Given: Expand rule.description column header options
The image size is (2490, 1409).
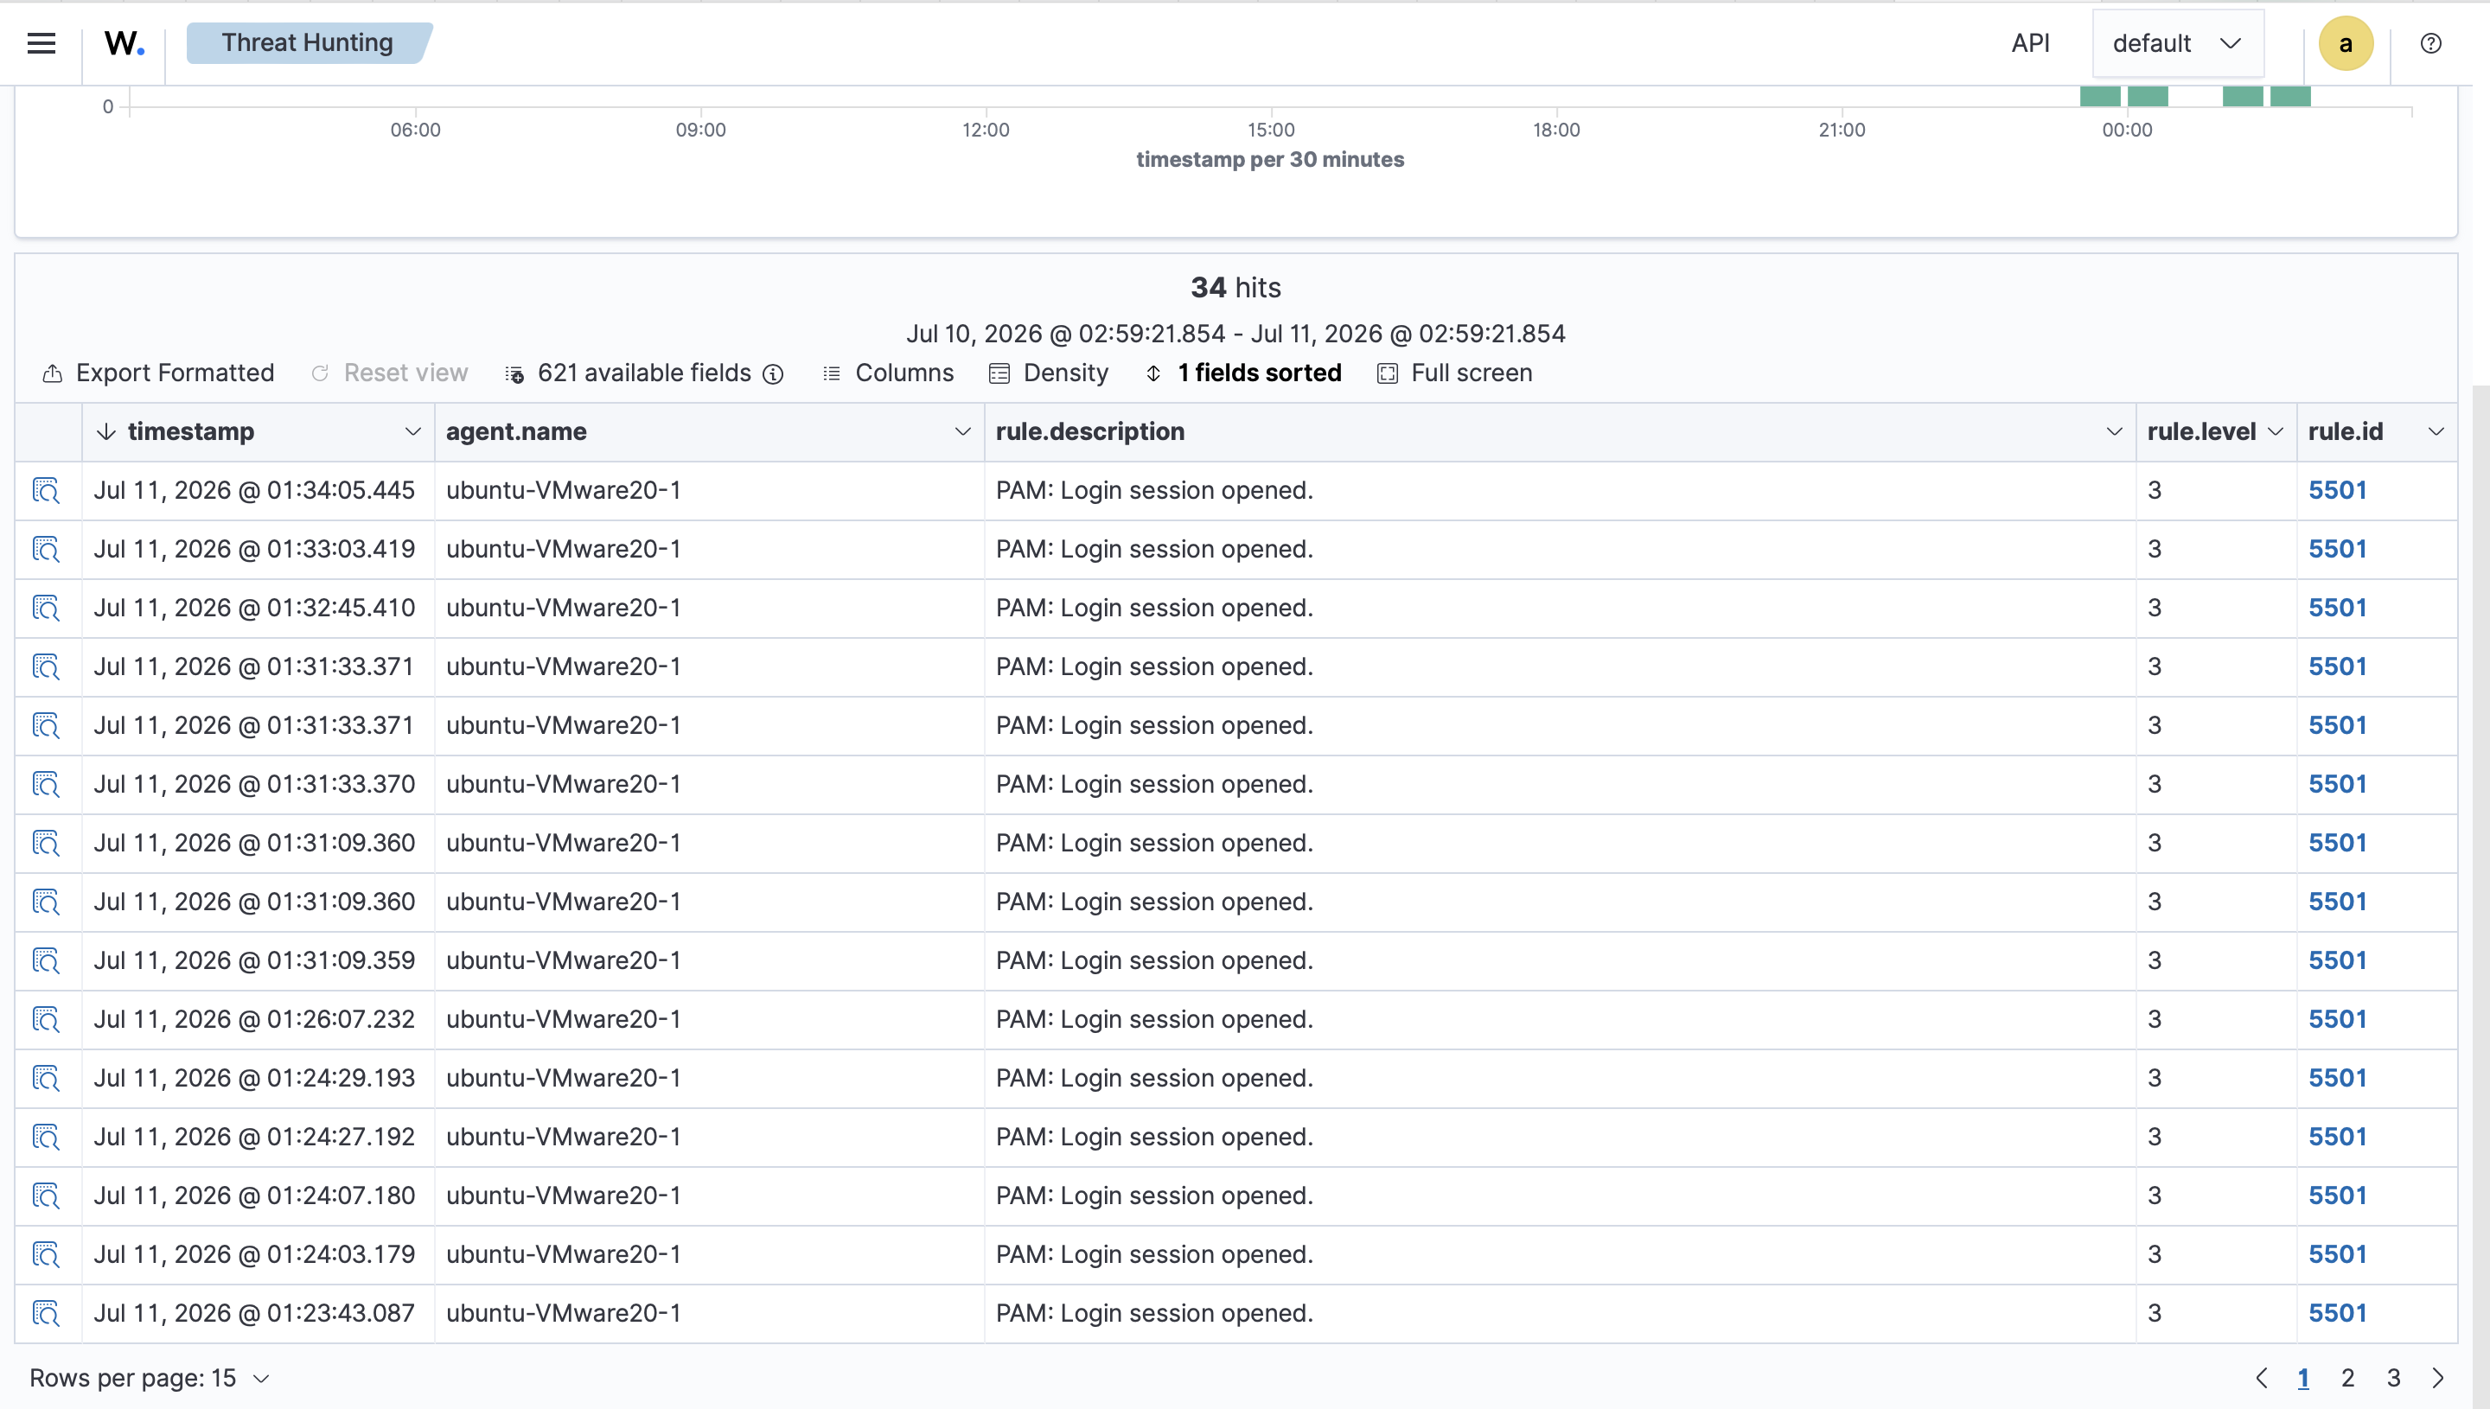Looking at the screenshot, I should 2114,431.
